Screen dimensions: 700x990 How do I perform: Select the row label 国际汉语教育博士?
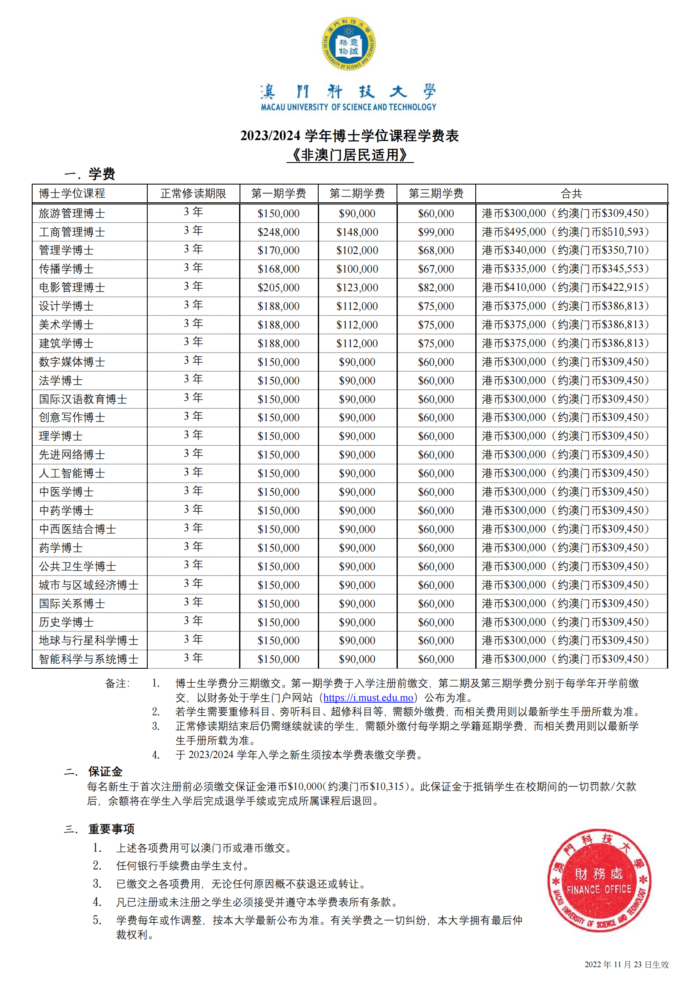(83, 399)
